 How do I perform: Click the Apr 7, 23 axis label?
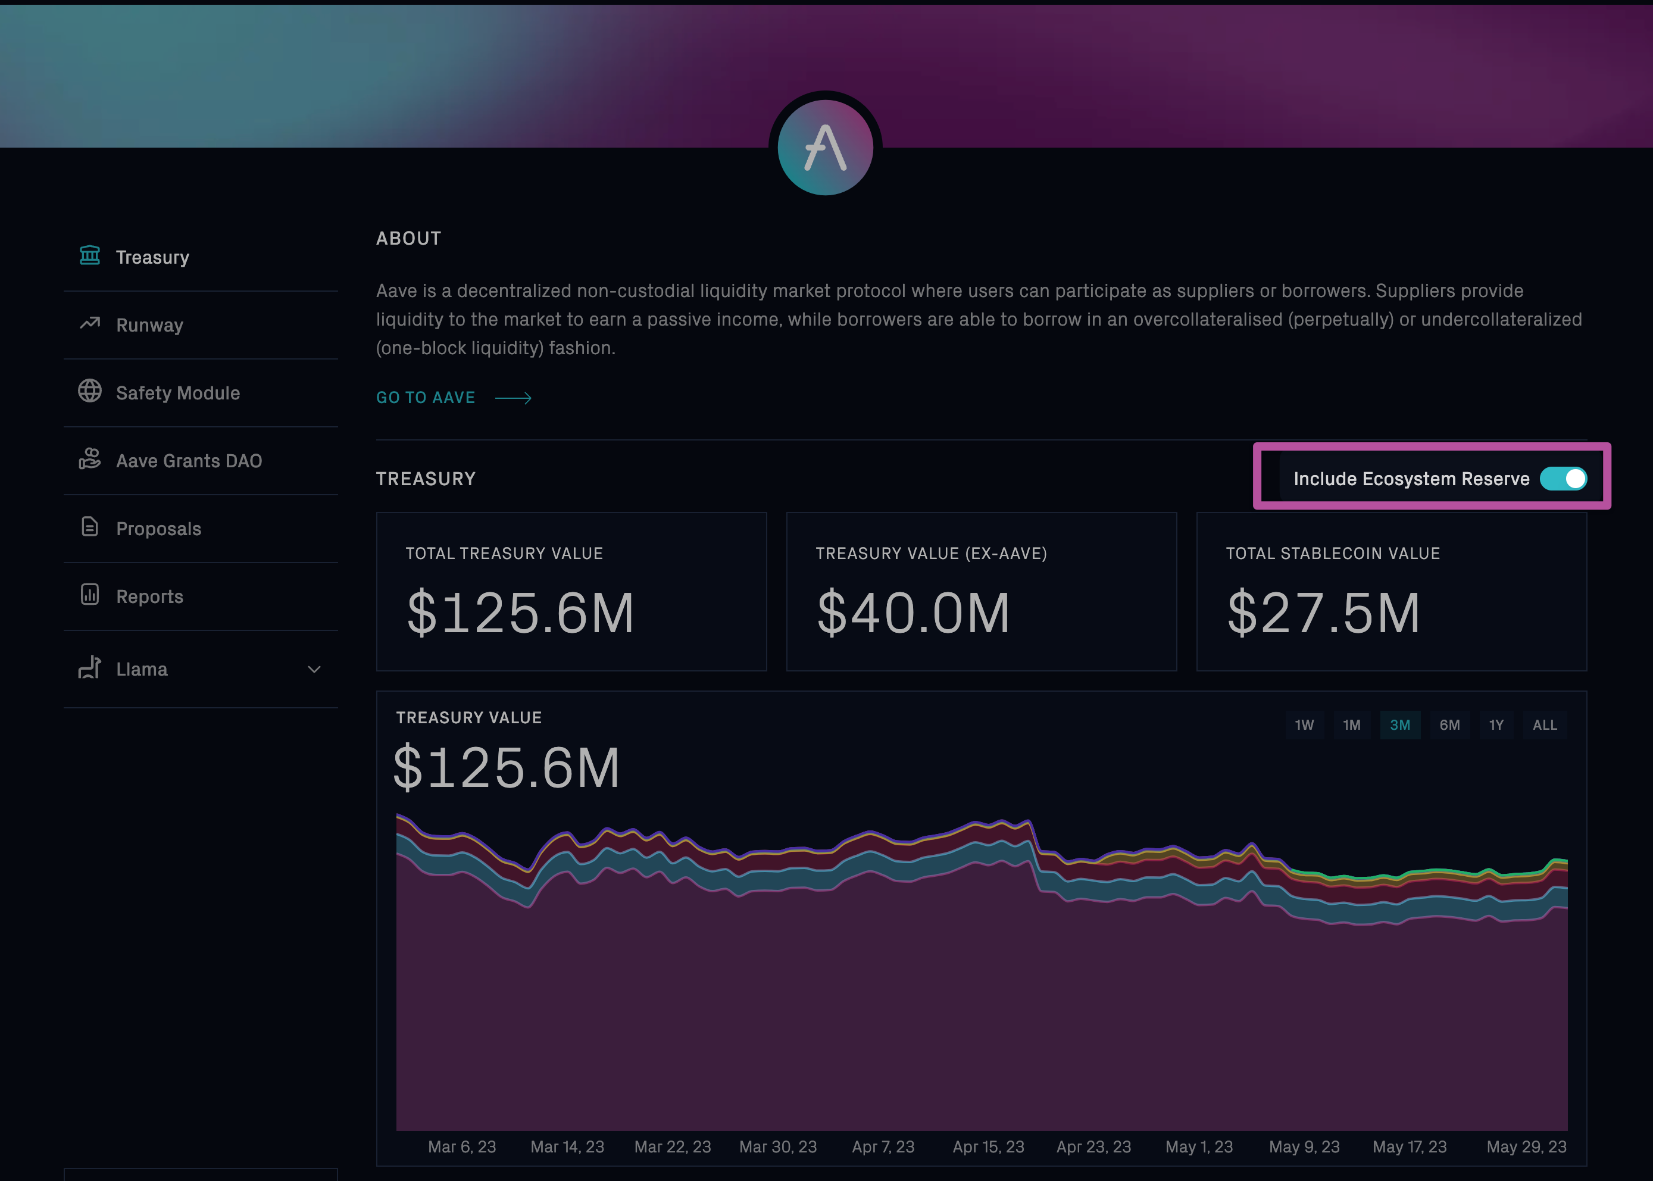[x=883, y=1147]
